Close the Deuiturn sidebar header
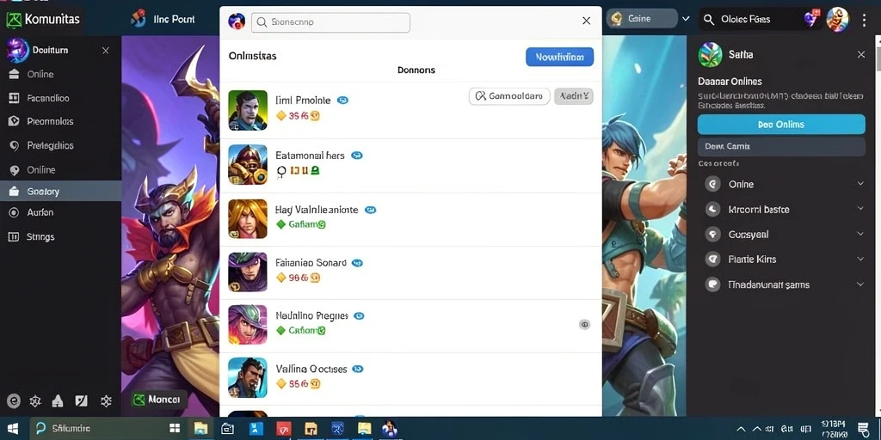881x440 pixels. [105, 51]
